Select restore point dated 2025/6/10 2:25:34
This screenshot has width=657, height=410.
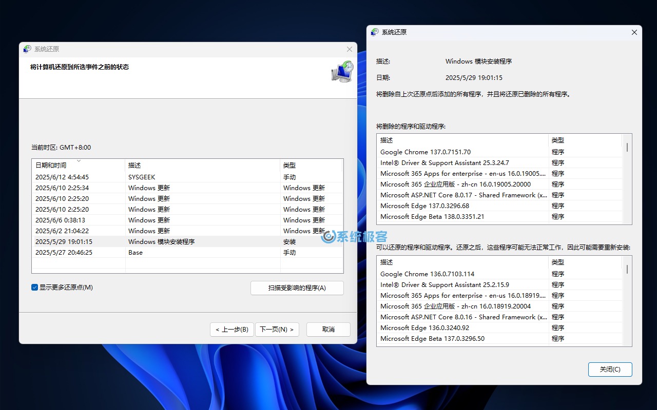tap(187, 188)
